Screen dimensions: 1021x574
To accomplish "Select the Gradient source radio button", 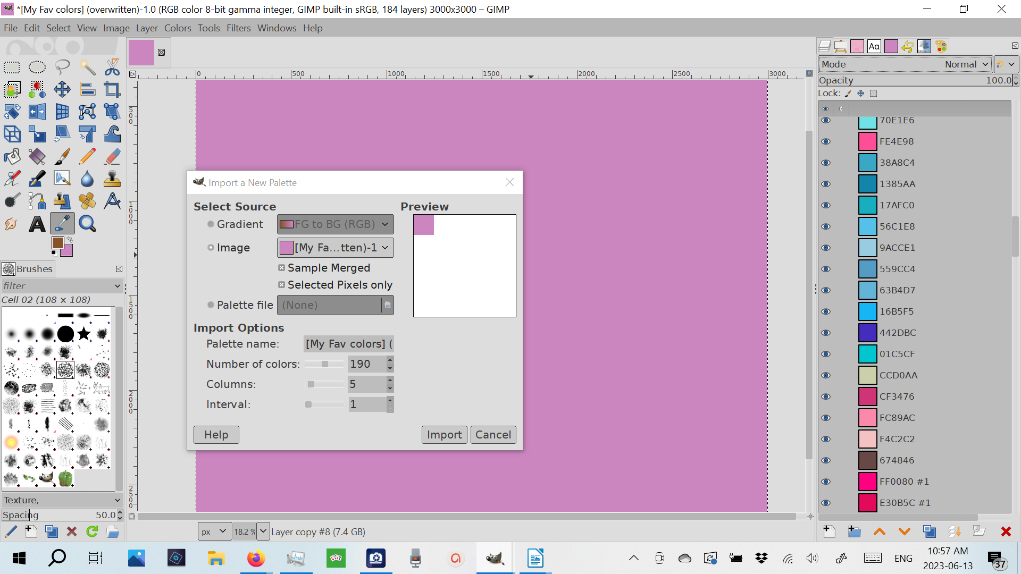I will click(x=211, y=224).
